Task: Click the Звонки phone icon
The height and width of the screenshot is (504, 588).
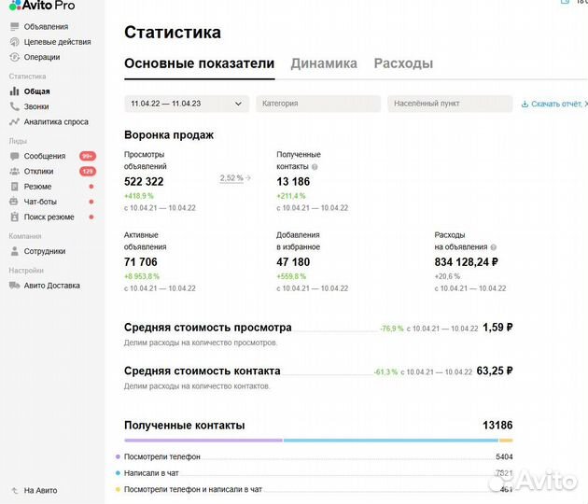Action: (15, 106)
